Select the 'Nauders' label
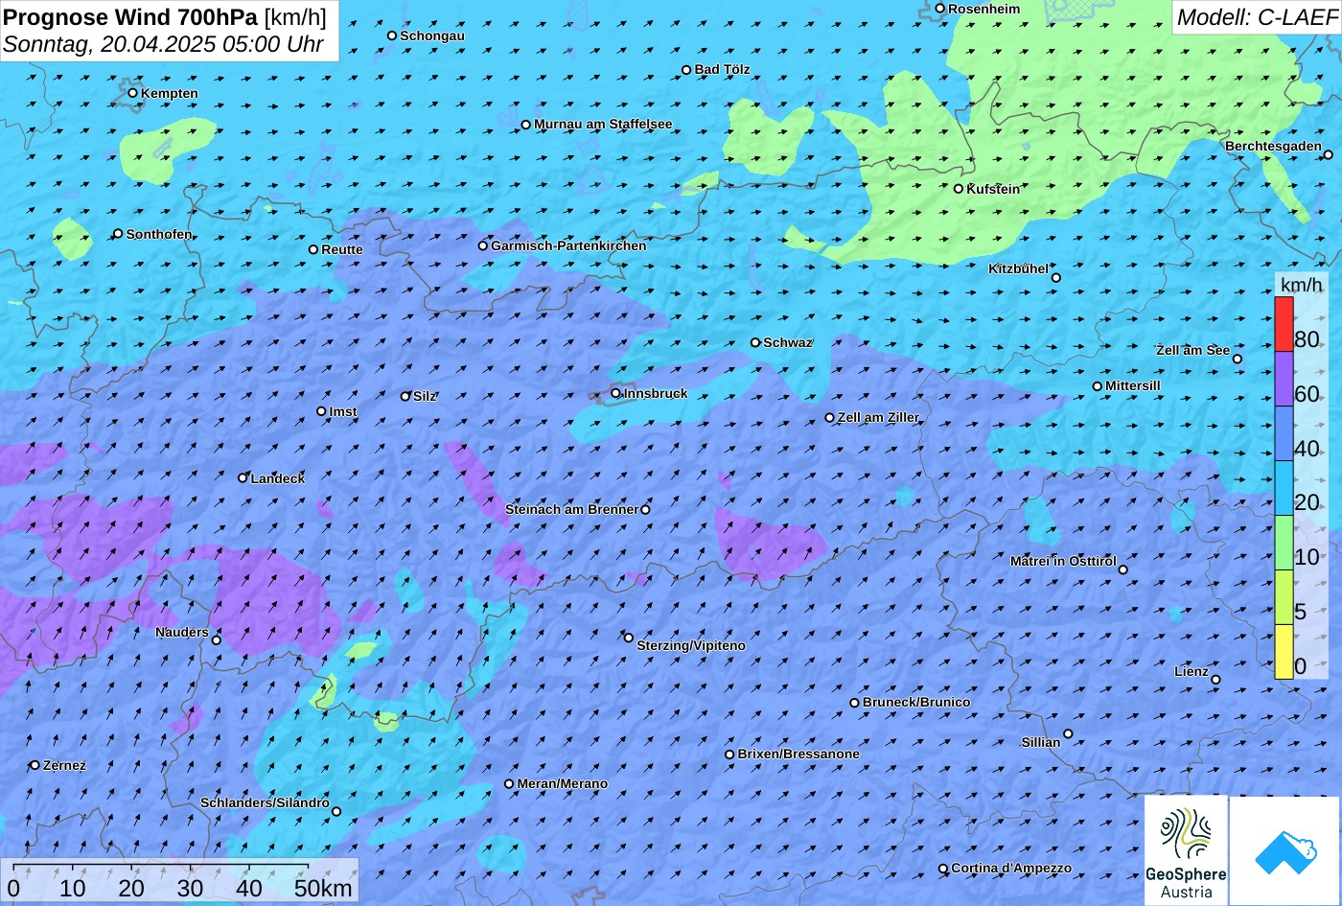Screen dimensions: 1342x906 click(182, 632)
